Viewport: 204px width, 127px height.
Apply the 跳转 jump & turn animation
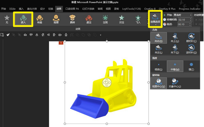tap(72, 19)
